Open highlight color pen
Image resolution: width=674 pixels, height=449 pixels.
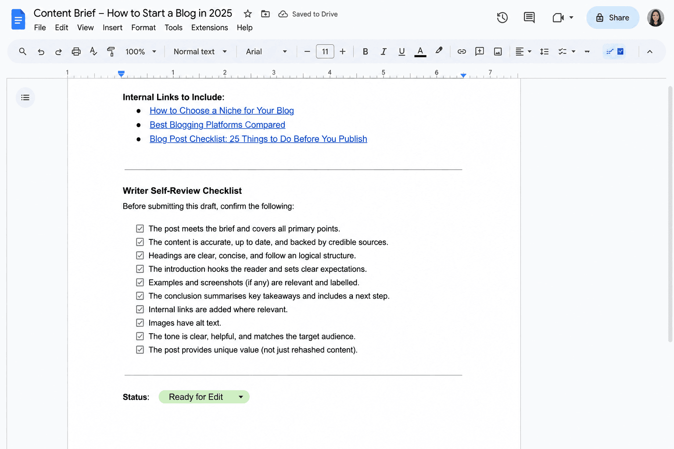click(439, 51)
